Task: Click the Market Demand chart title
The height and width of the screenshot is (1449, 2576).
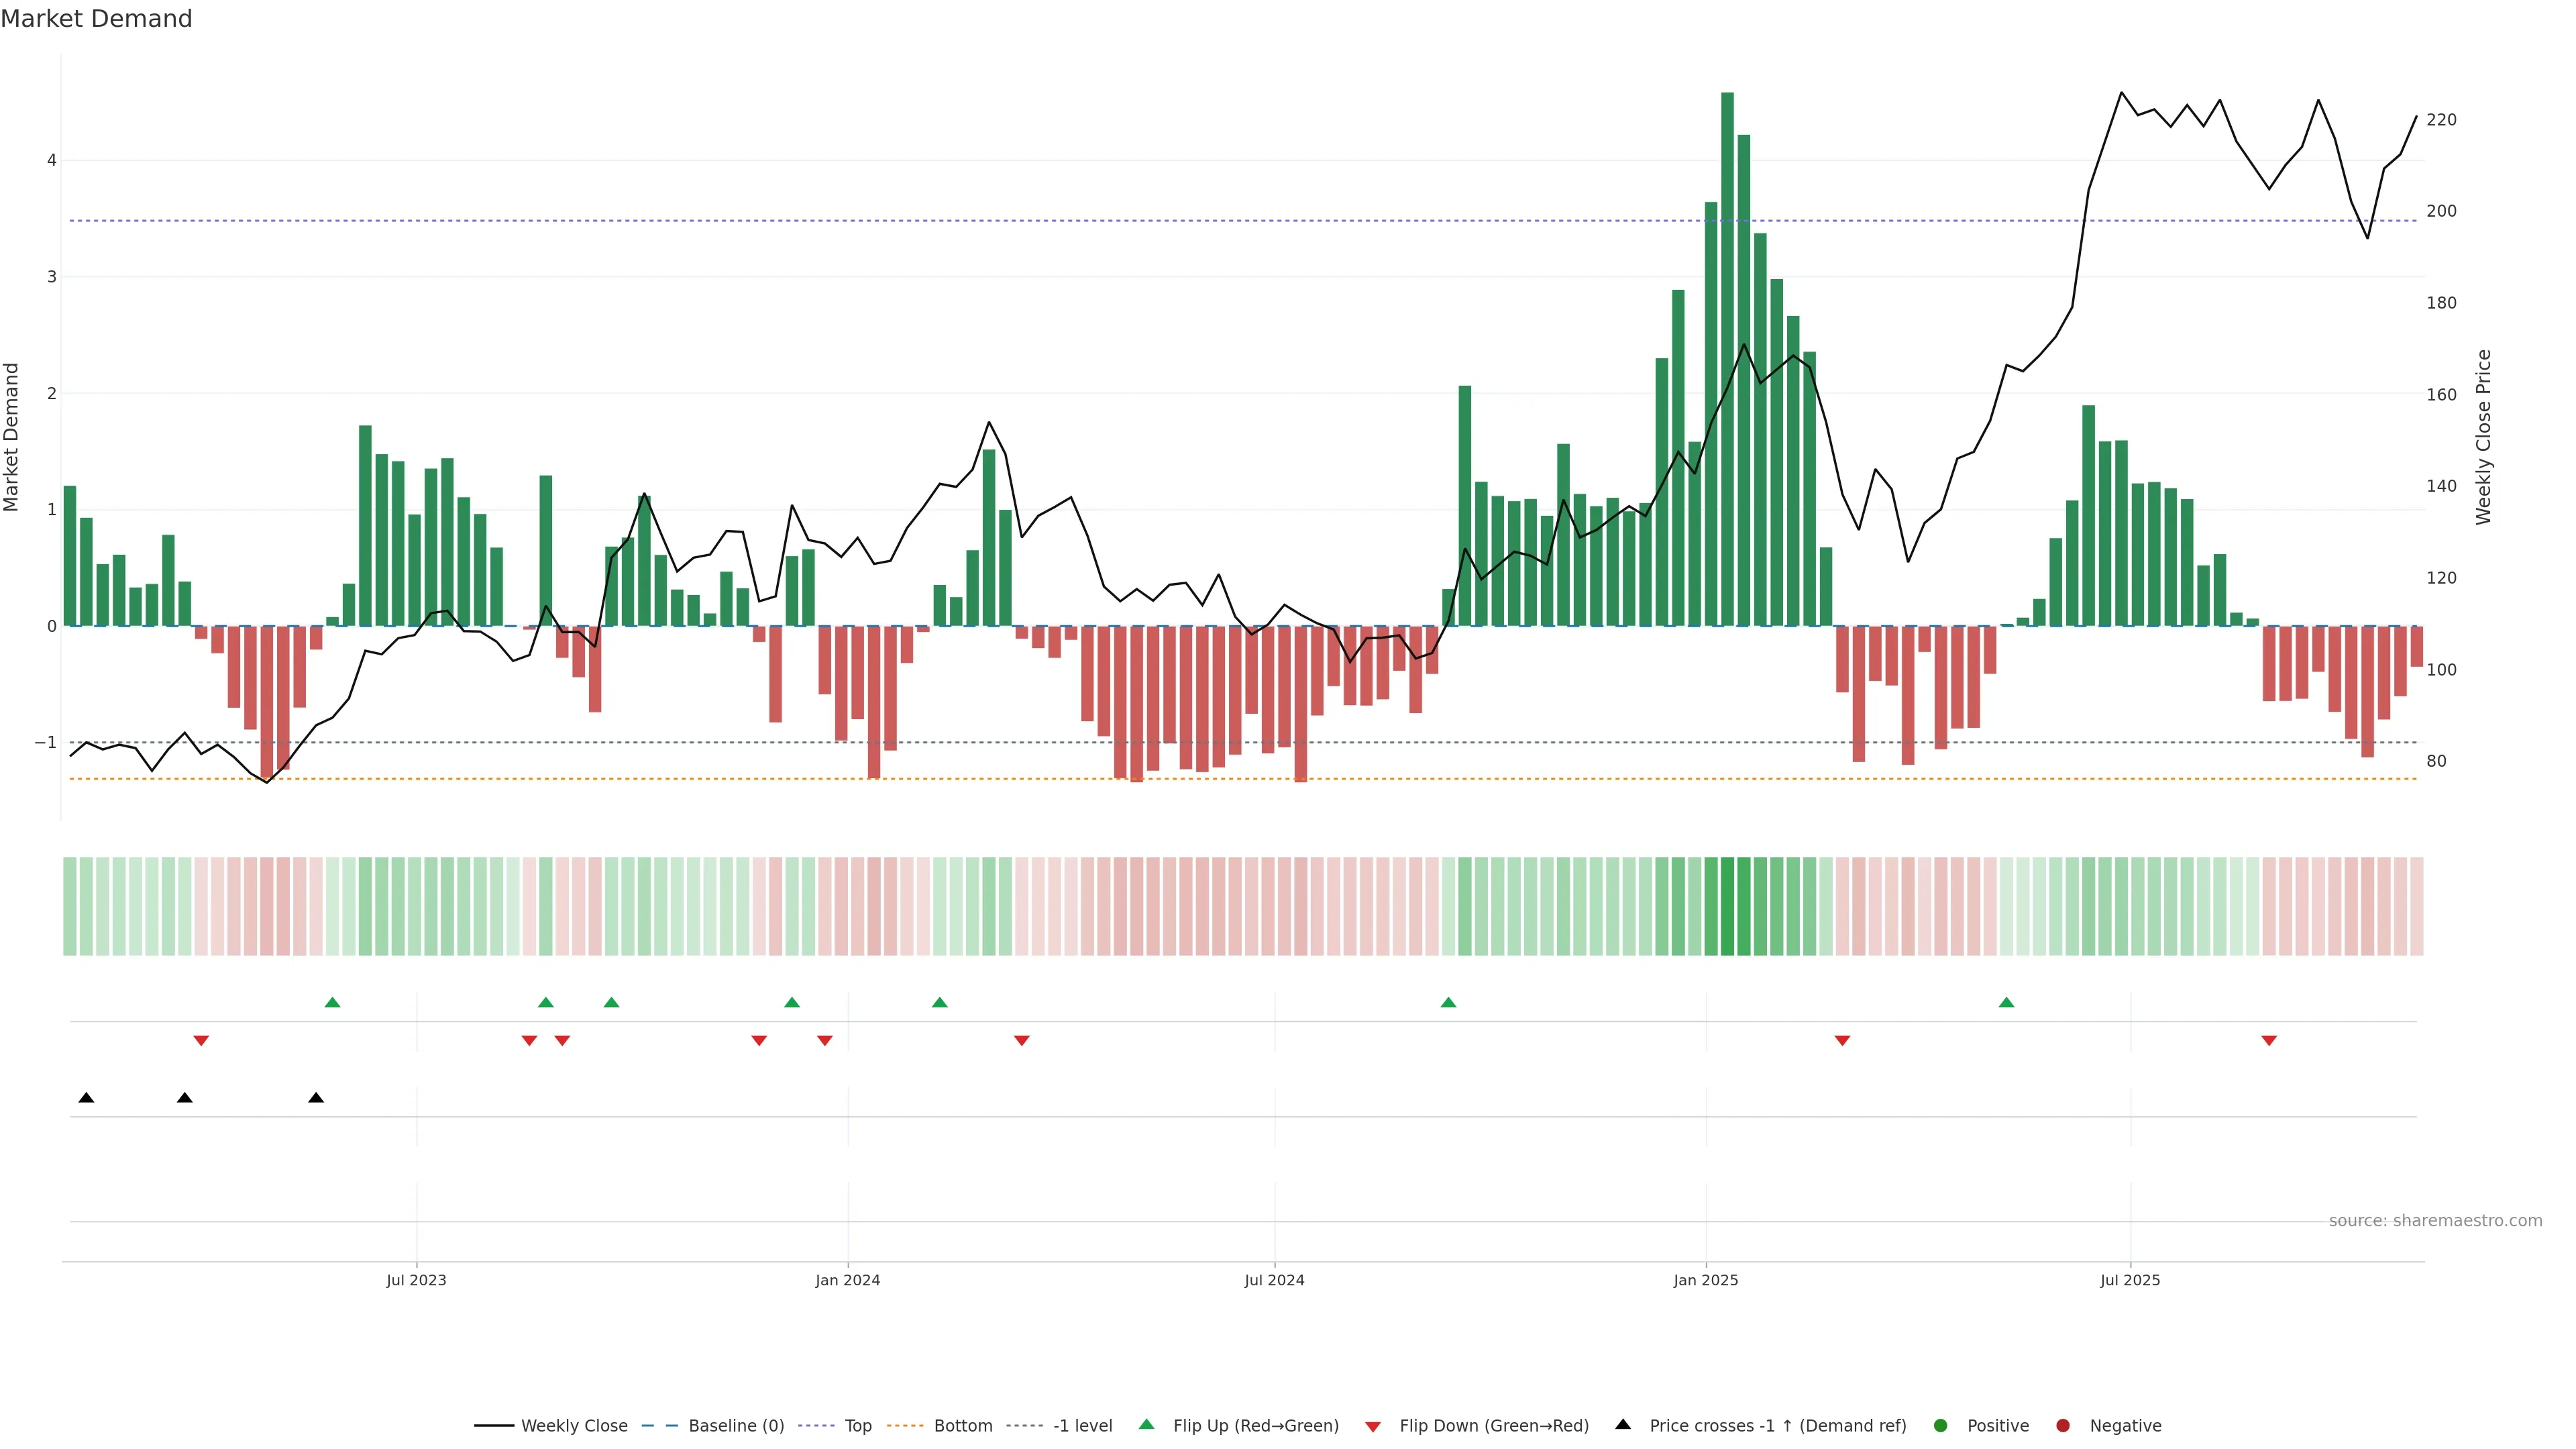Action: pyautogui.click(x=96, y=19)
